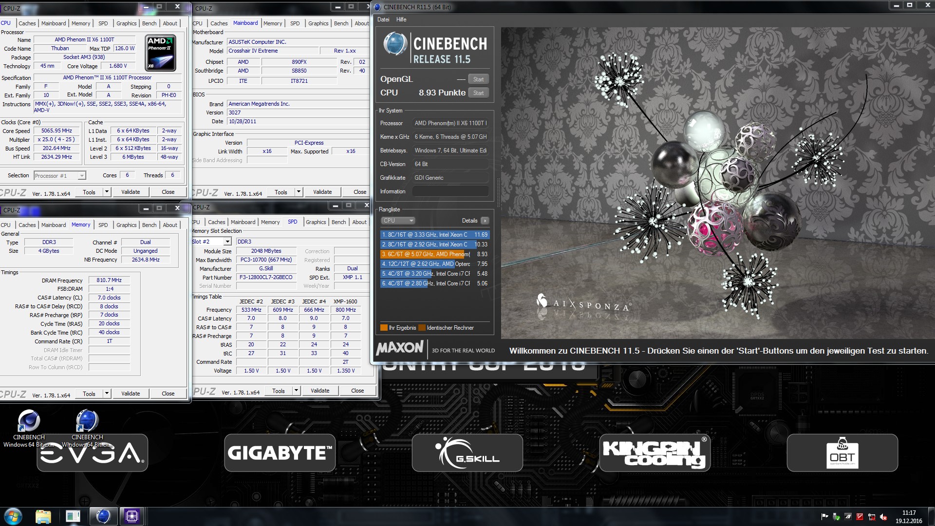Select About tab in the SPD CPU-Z window

point(359,222)
